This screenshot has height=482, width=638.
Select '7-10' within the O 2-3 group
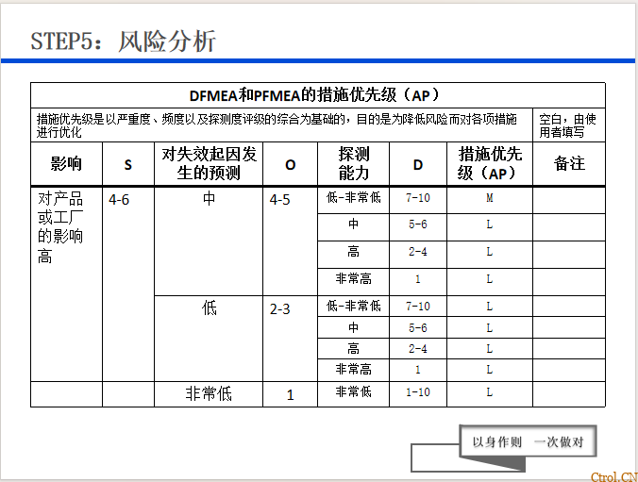tap(418, 307)
